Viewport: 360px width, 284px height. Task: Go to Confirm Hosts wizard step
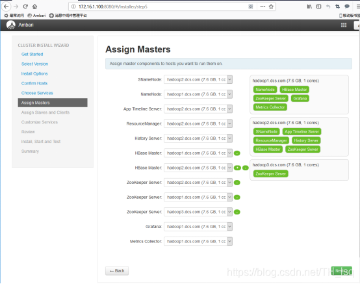coord(34,83)
